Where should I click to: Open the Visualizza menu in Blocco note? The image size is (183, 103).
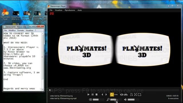pyautogui.click(x=29, y=30)
